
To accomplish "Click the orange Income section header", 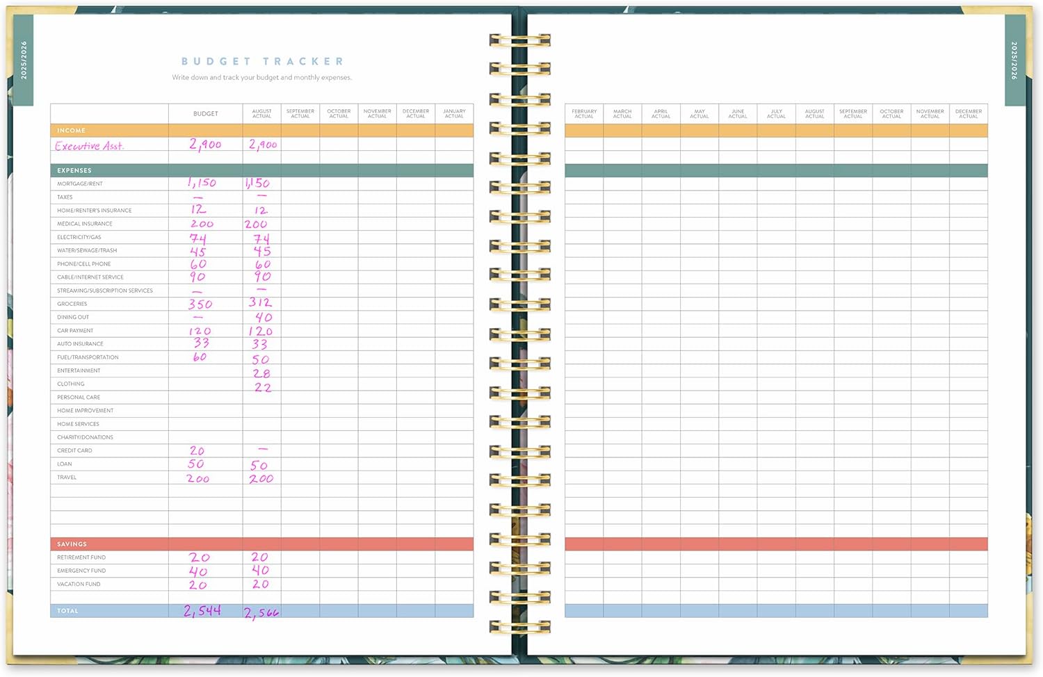I will (x=72, y=131).
